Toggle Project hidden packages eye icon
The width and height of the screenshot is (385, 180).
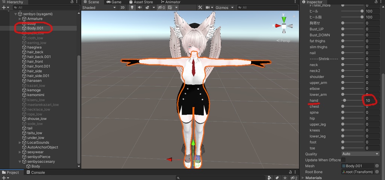click(294, 178)
